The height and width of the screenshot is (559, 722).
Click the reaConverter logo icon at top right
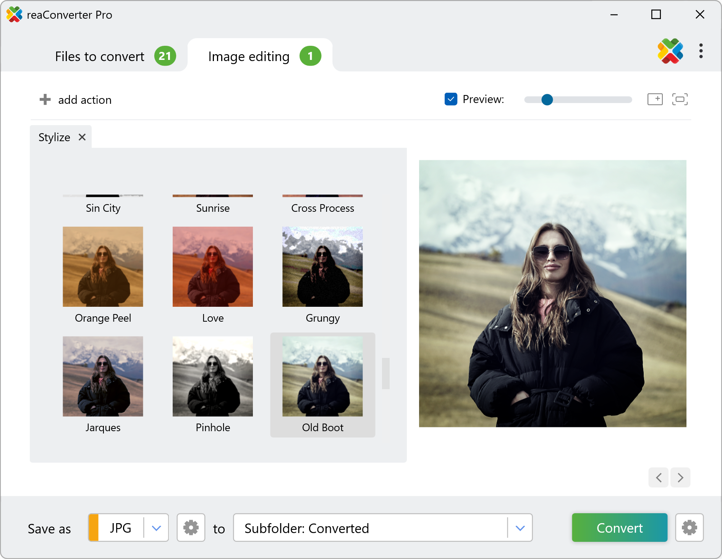[670, 51]
